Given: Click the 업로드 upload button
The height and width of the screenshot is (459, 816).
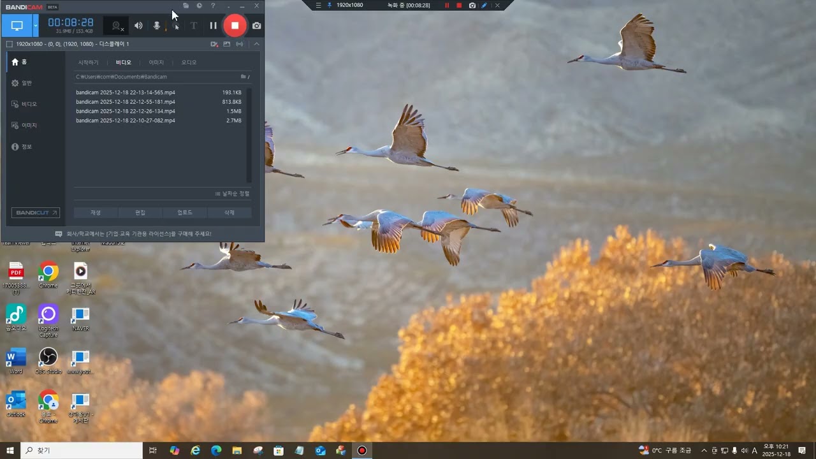Looking at the screenshot, I should (x=185, y=212).
